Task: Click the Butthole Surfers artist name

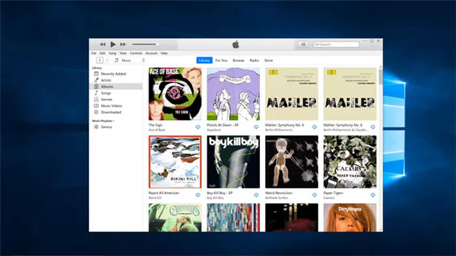Action: 277,198
